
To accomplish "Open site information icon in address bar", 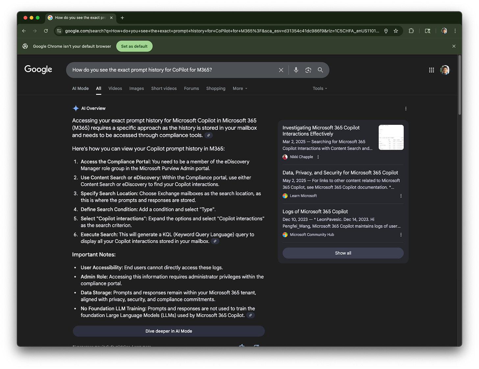I will [59, 31].
